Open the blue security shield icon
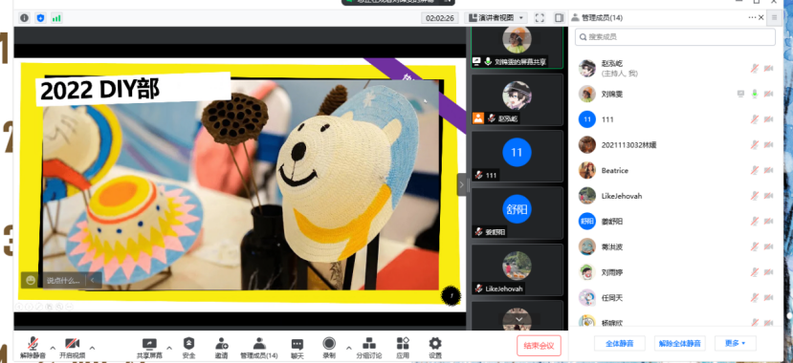The image size is (793, 363). (x=40, y=18)
